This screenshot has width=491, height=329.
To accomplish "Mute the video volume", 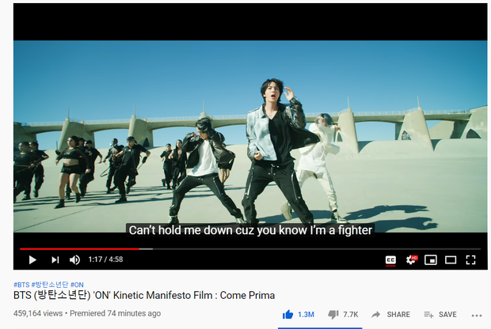I will 74,260.
